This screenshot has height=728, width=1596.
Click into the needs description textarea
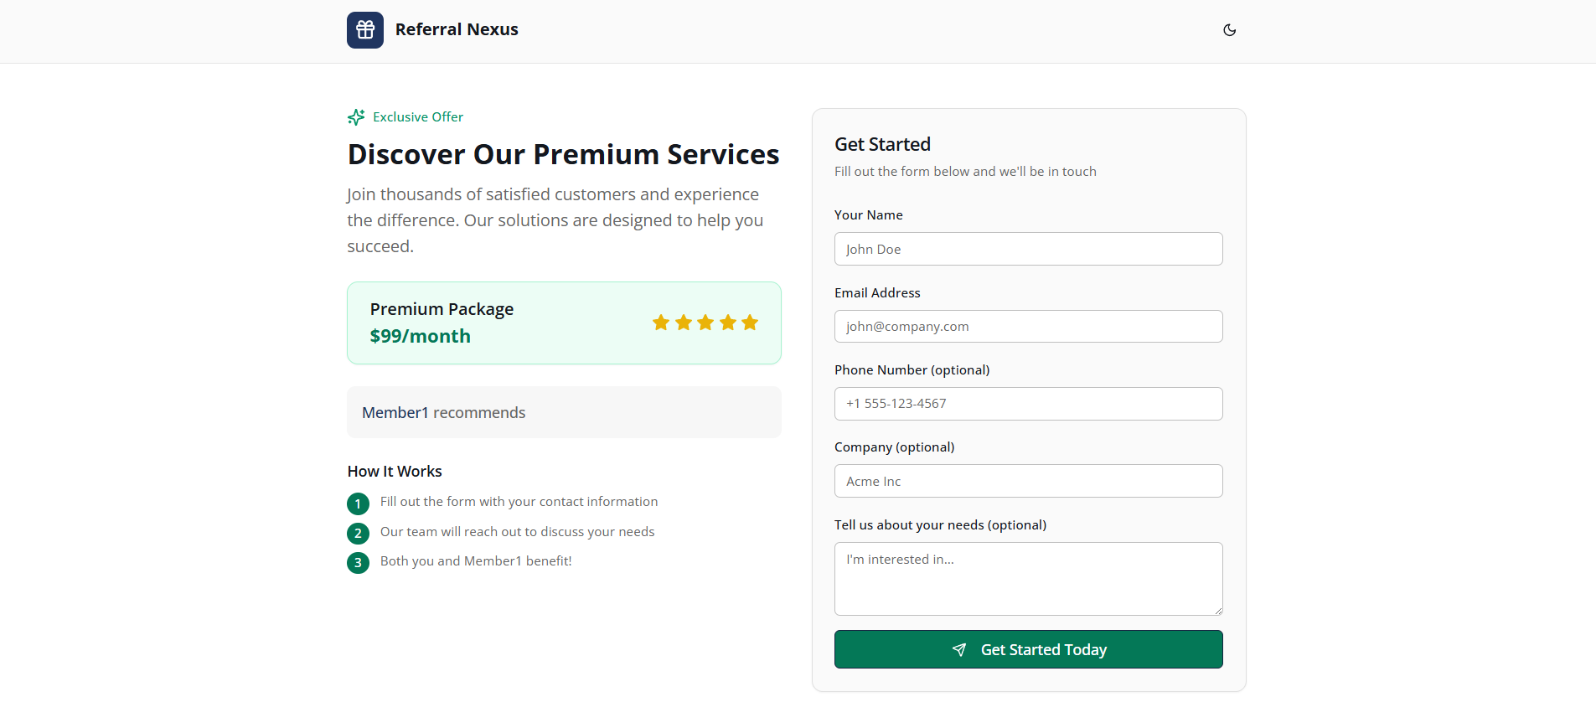(x=1029, y=579)
